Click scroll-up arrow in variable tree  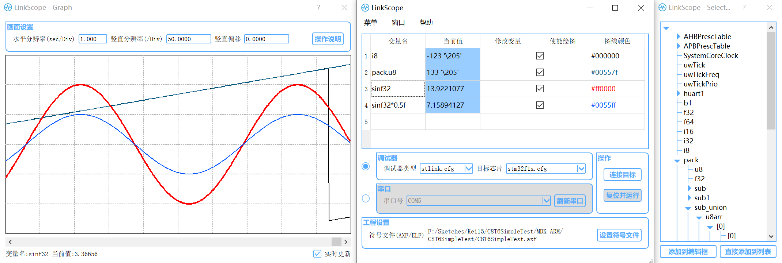pyautogui.click(x=771, y=27)
